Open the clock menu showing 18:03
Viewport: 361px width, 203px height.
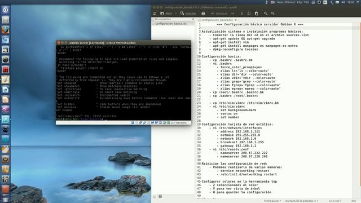[x=350, y=2]
